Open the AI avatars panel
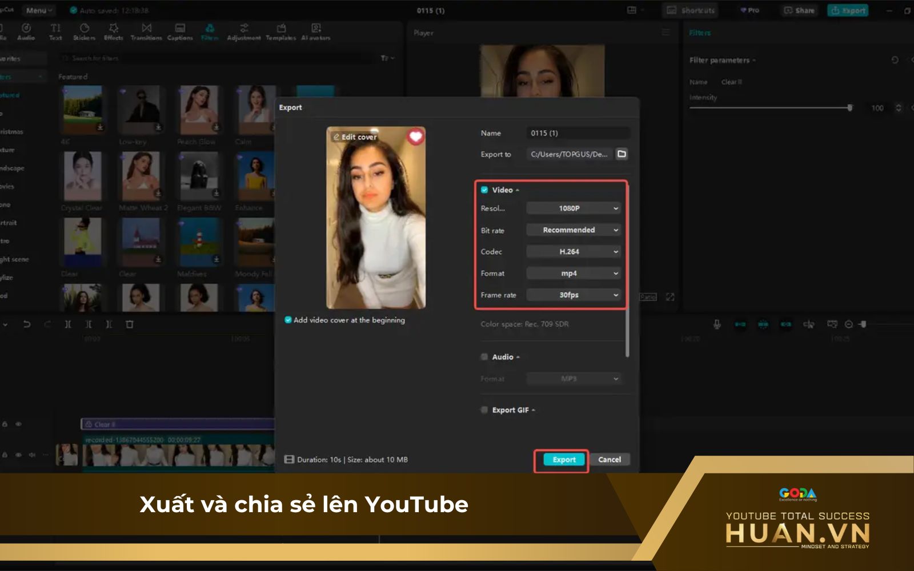The image size is (914, 571). click(316, 31)
